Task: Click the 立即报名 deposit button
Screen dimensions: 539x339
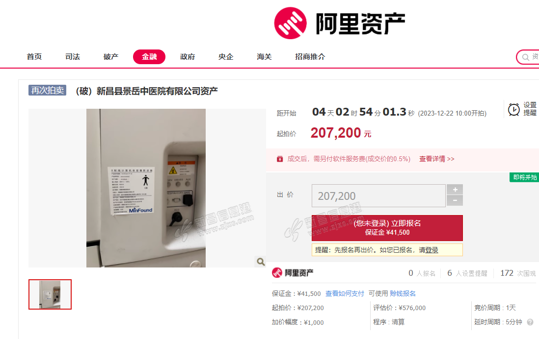Action: 387,228
